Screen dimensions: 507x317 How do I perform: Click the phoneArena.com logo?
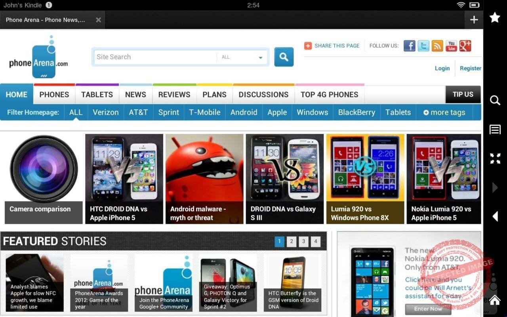(x=38, y=57)
